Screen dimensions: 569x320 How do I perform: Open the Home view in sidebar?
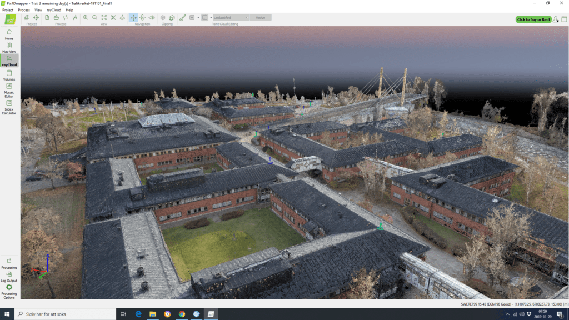[x=9, y=34]
